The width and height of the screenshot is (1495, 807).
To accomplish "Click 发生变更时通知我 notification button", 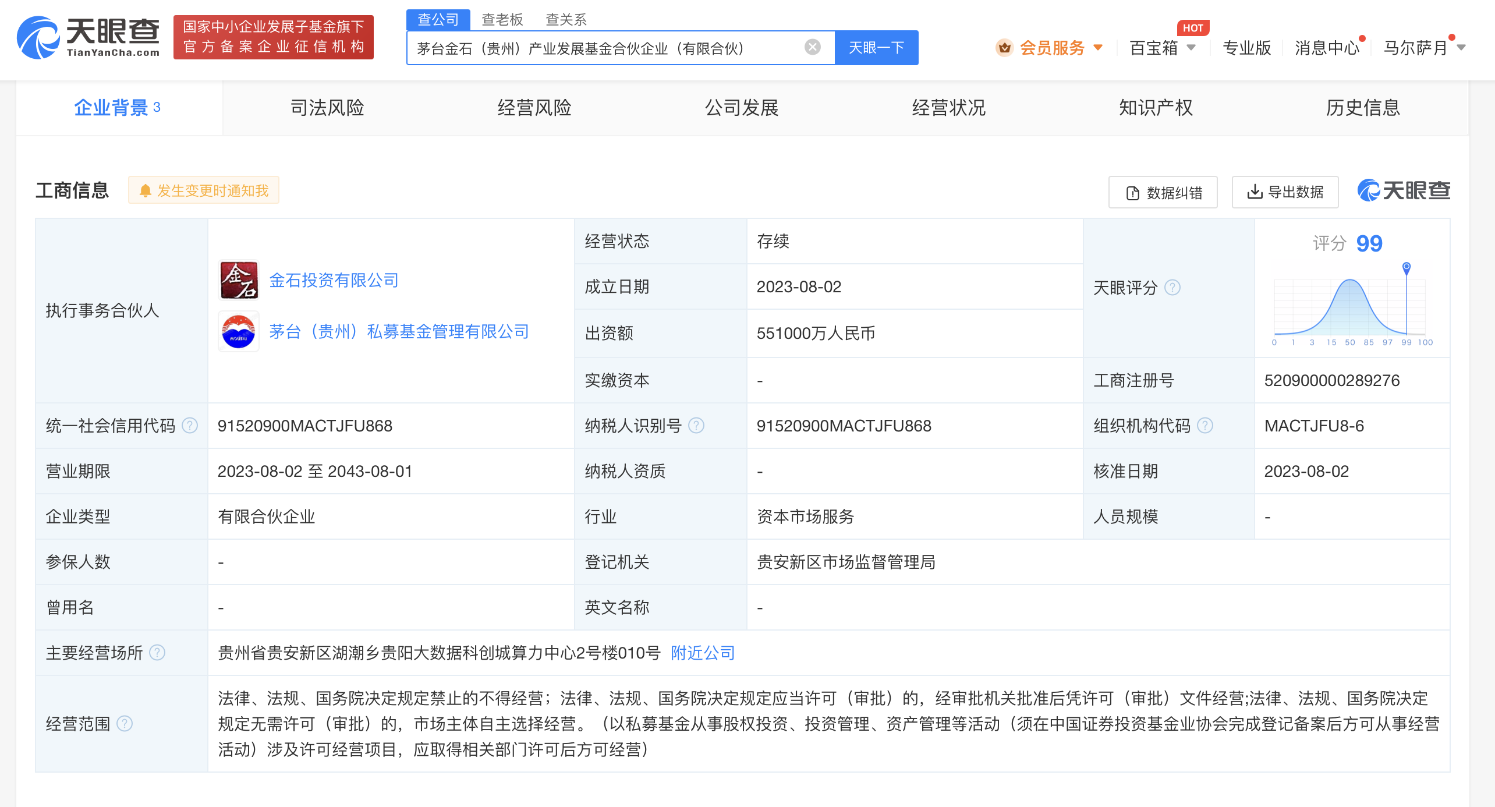I will [x=204, y=190].
